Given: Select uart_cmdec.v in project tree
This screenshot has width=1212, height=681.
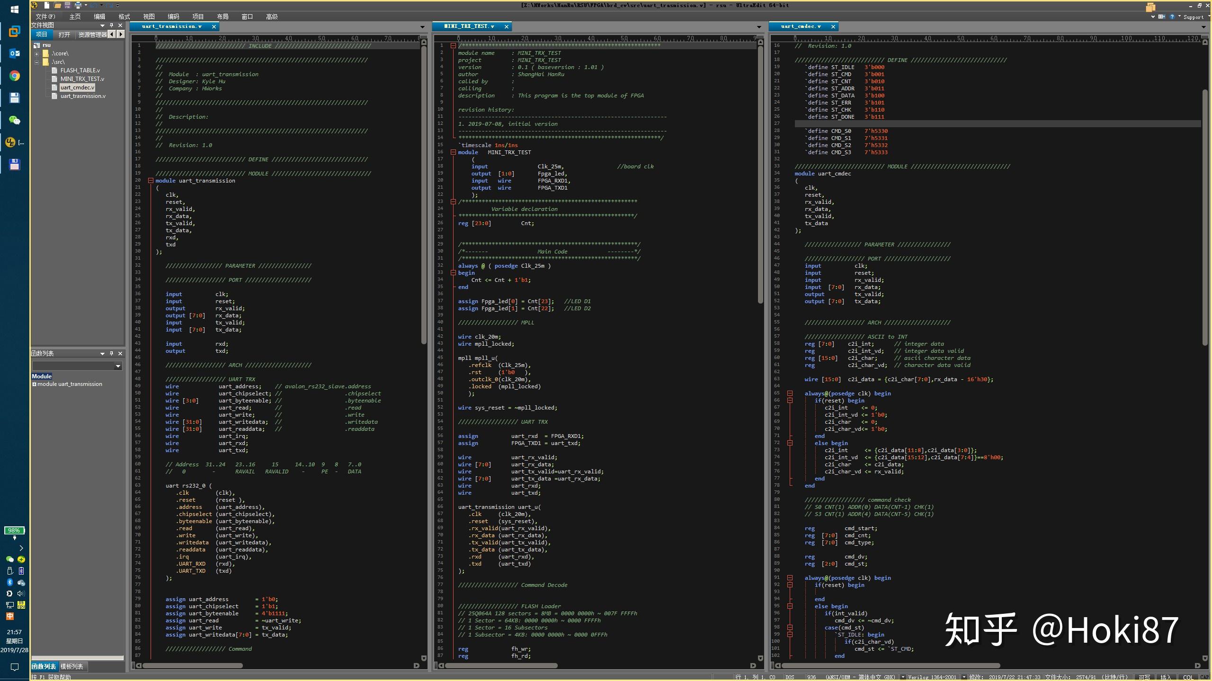Looking at the screenshot, I should click(x=77, y=87).
